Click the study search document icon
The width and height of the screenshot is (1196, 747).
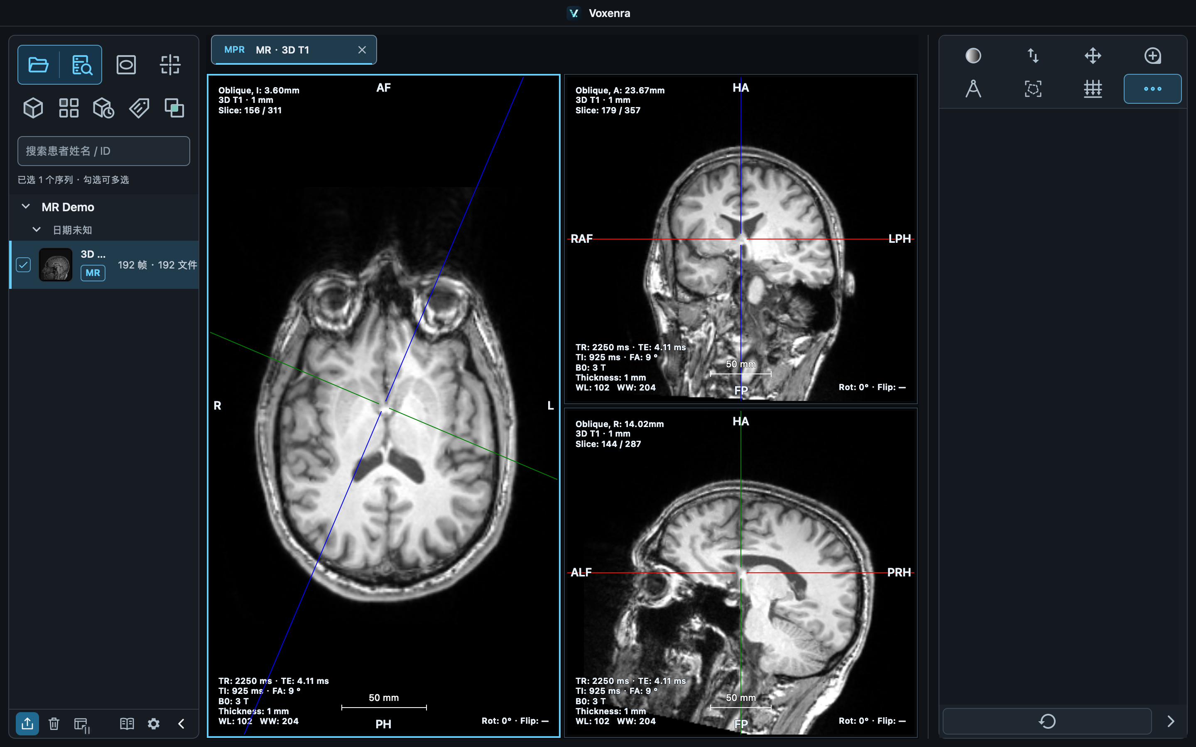[81, 65]
